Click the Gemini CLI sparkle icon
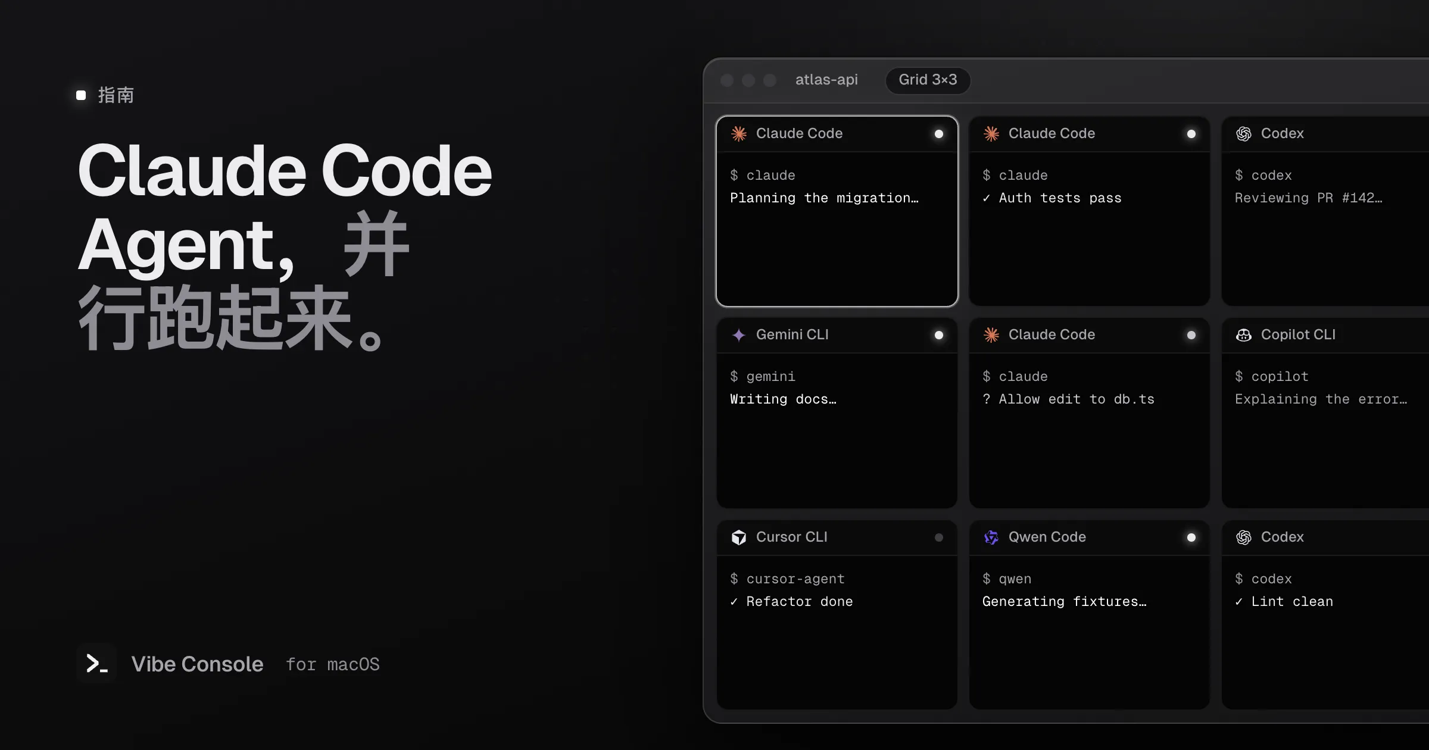The image size is (1429, 750). click(x=739, y=335)
